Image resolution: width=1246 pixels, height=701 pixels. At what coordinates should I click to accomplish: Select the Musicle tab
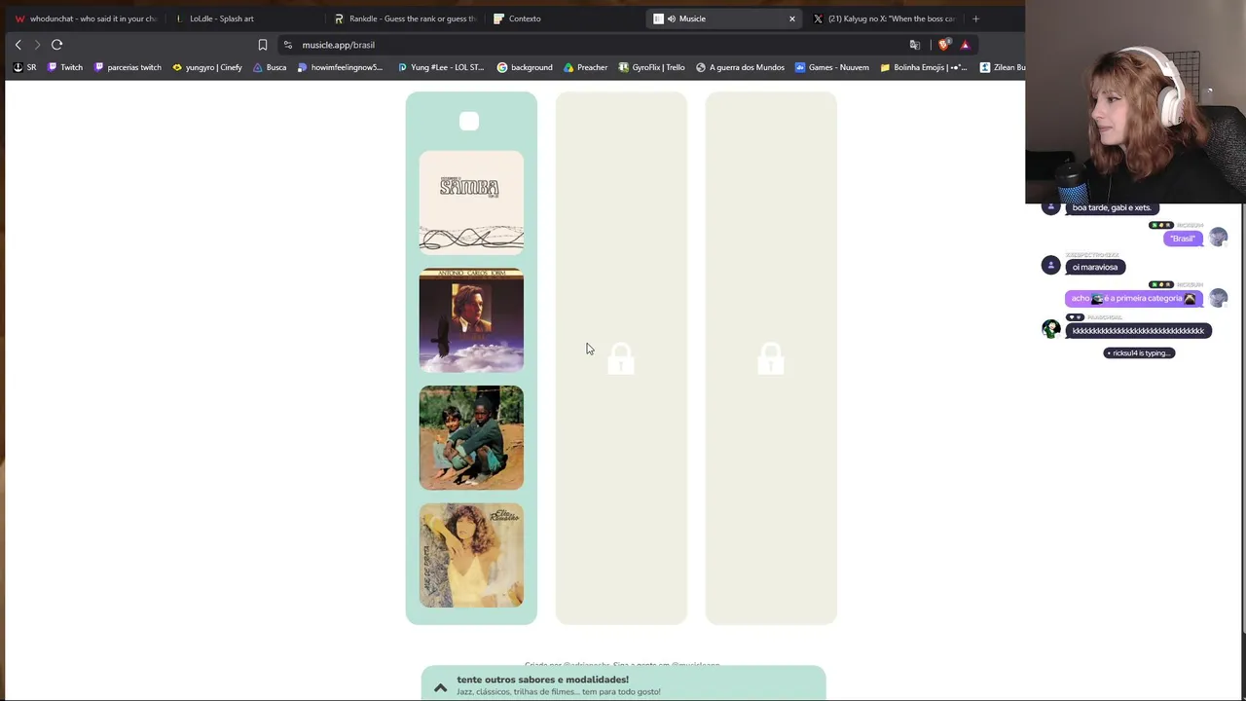pos(725,18)
